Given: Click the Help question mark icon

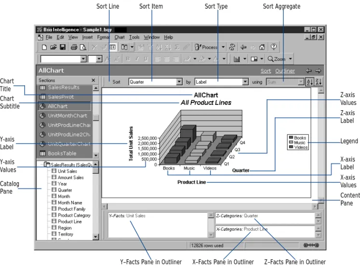Looking at the screenshot, I should tap(273, 47).
